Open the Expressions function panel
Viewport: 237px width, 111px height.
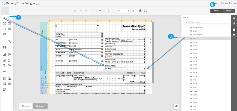(234, 24)
